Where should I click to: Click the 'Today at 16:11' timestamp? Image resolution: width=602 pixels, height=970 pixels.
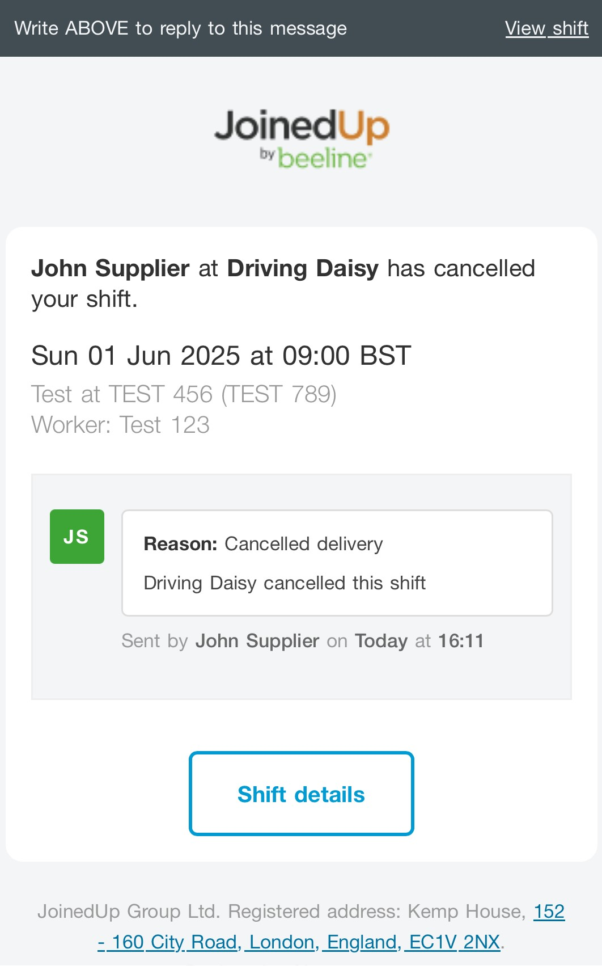(419, 641)
